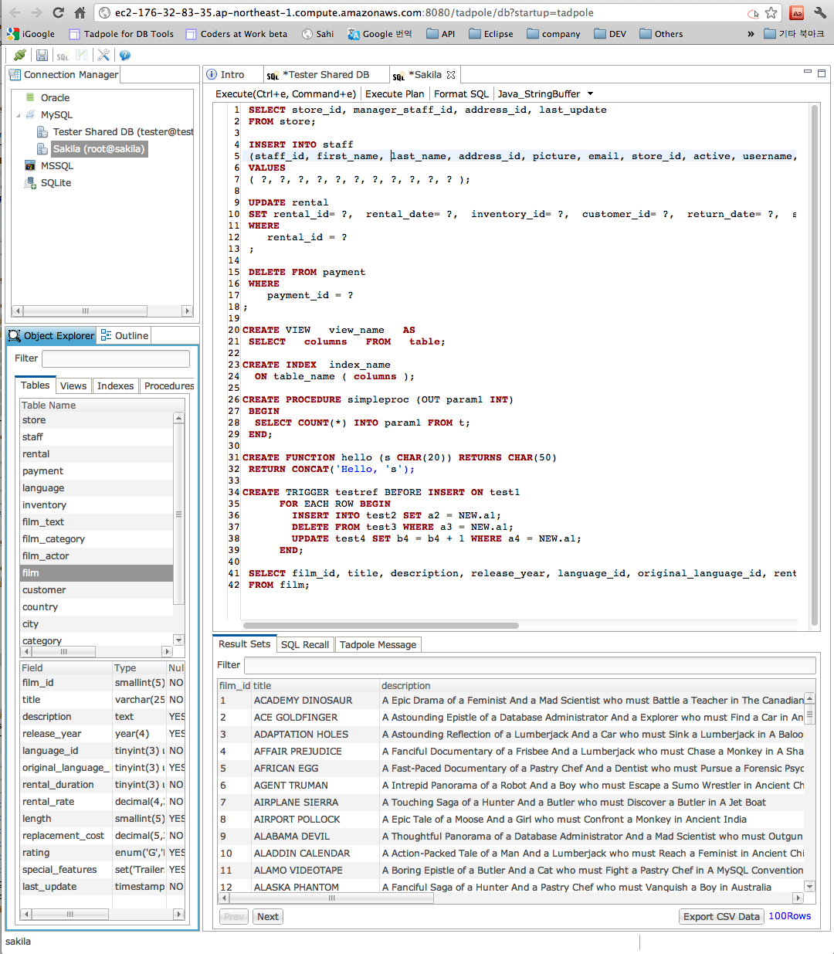Click the Chrome wrench menu icon
The width and height of the screenshot is (834, 954).
click(x=820, y=12)
